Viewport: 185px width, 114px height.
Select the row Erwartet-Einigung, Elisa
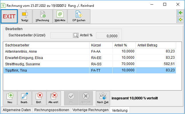point(90,58)
